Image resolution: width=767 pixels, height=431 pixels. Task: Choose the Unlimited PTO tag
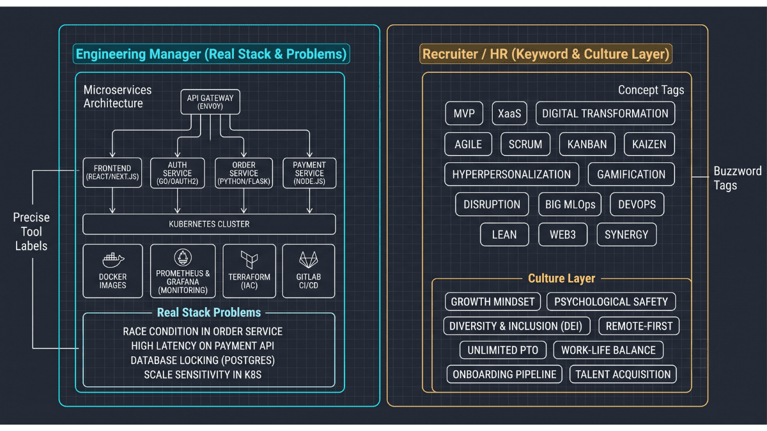pyautogui.click(x=503, y=351)
